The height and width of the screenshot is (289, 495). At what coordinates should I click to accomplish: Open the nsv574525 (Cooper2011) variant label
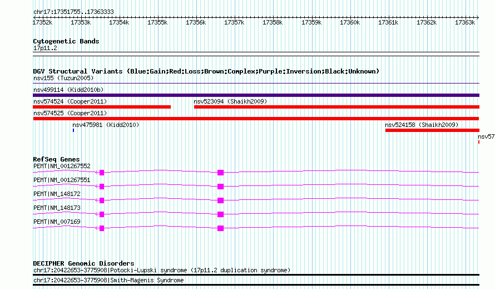(70, 113)
